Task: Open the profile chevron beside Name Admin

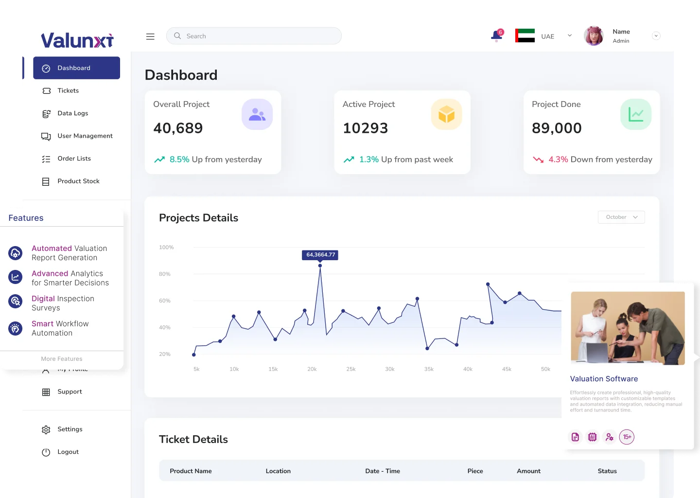Action: (x=656, y=36)
